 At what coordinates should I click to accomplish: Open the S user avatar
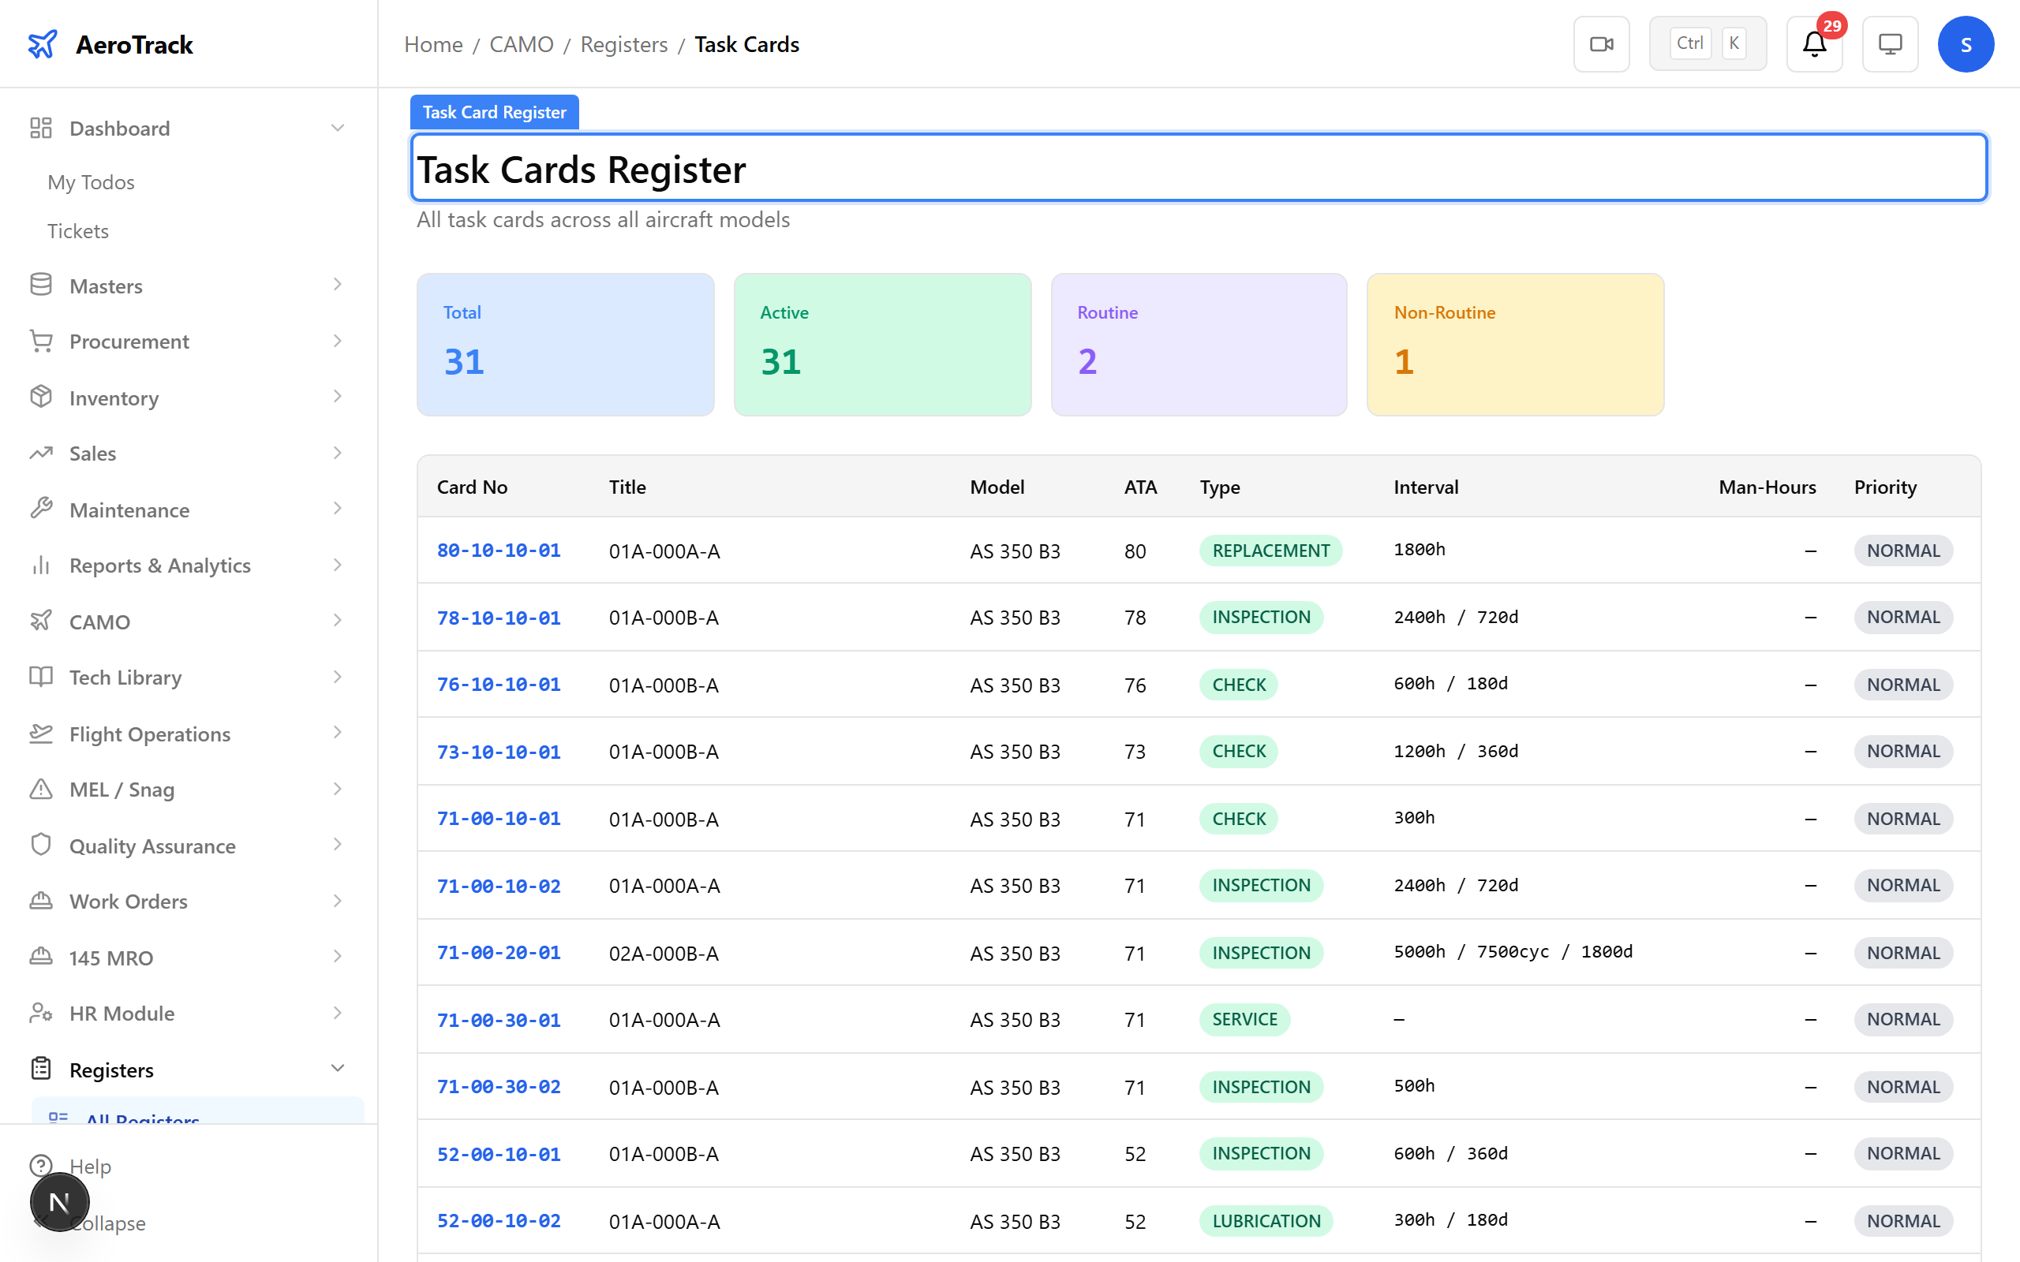coord(1966,43)
